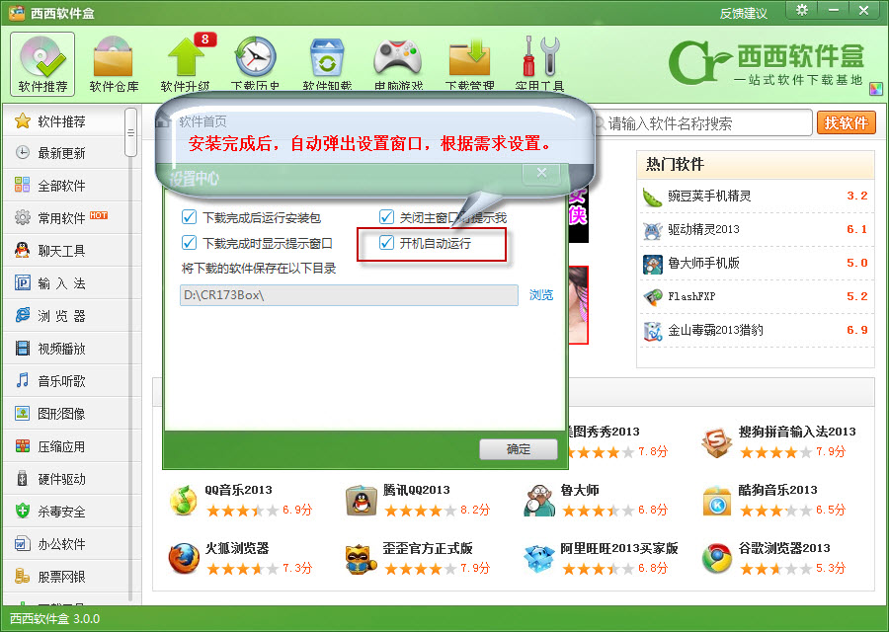Open the 谷歌浏览器2013 title link
The width and height of the screenshot is (889, 632).
click(783, 548)
